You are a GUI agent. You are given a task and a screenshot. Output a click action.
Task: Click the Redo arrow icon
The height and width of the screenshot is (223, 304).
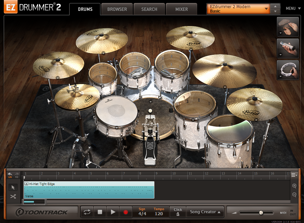17,175
